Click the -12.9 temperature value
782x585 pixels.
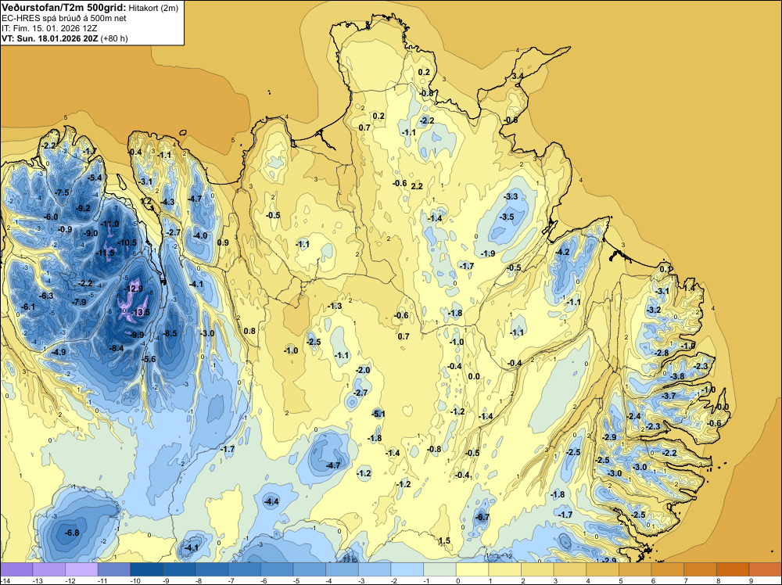133,289
